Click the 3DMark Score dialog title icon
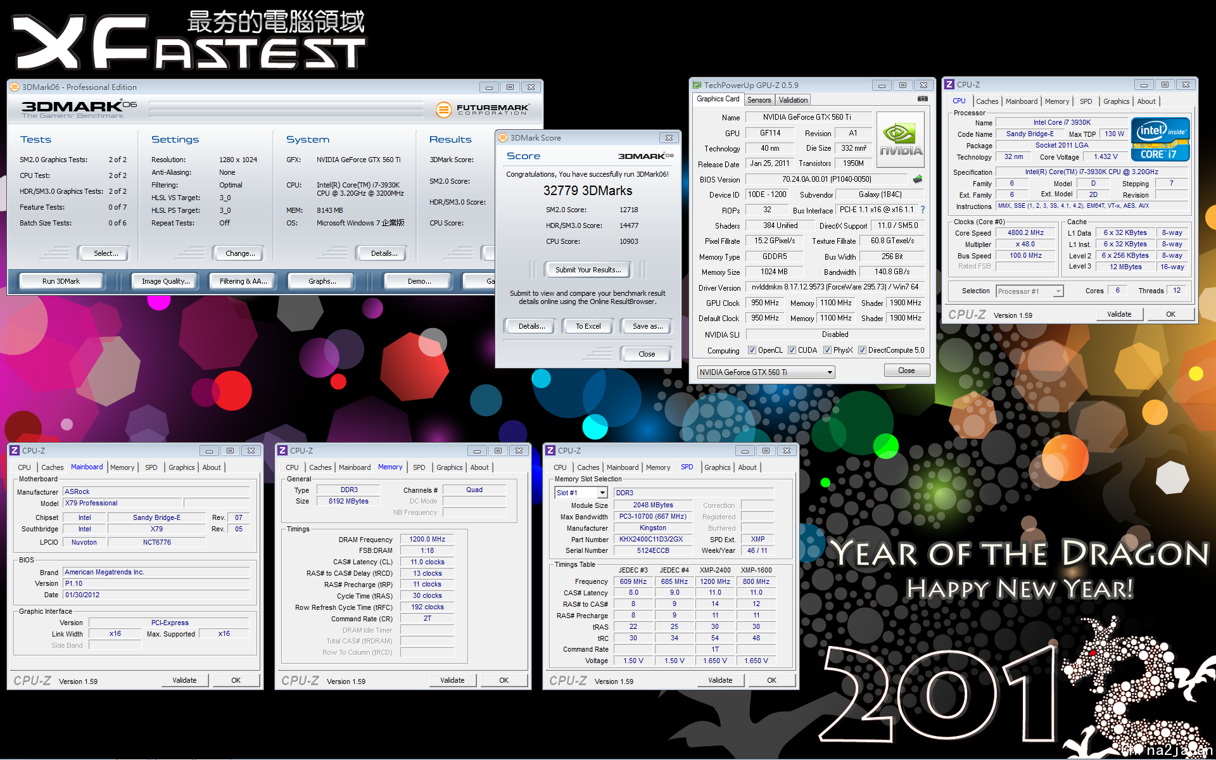The image size is (1216, 760). point(503,137)
